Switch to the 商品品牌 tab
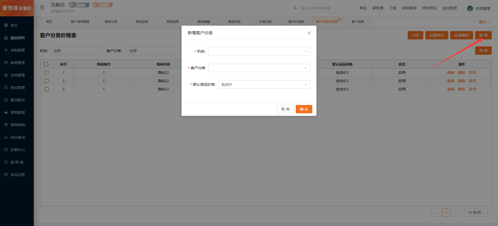Viewport: 498px width, 226px height. point(142,22)
